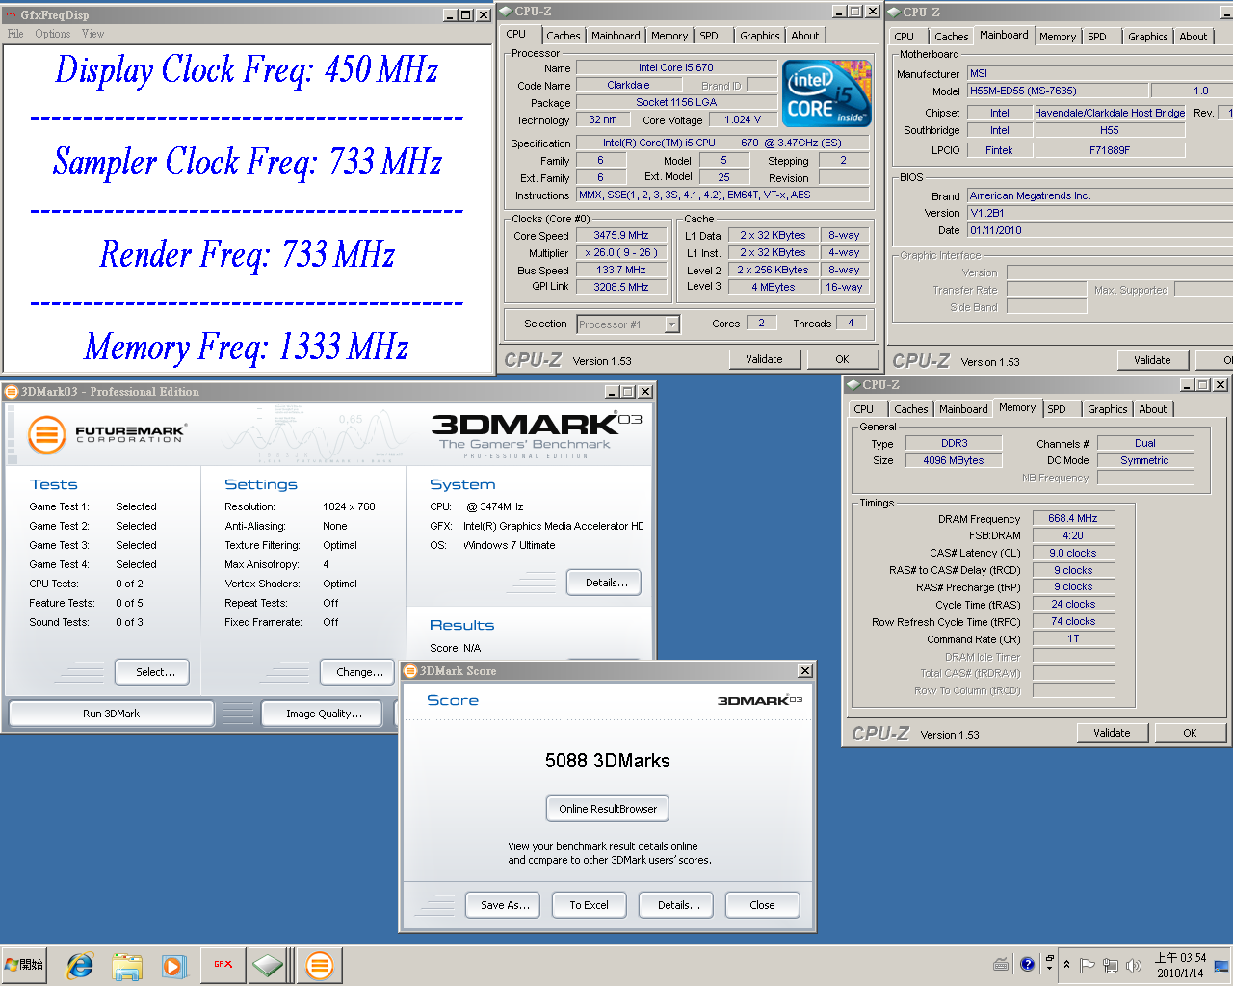Click the Intel Core i5 inside logo

coord(826,92)
